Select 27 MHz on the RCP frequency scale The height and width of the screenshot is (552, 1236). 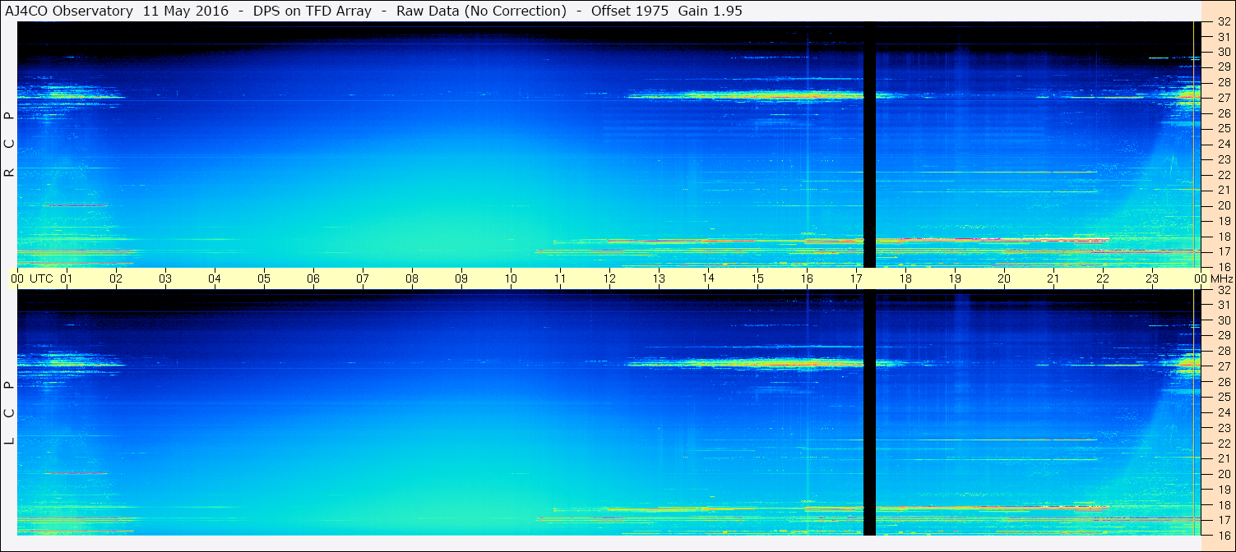1223,98
